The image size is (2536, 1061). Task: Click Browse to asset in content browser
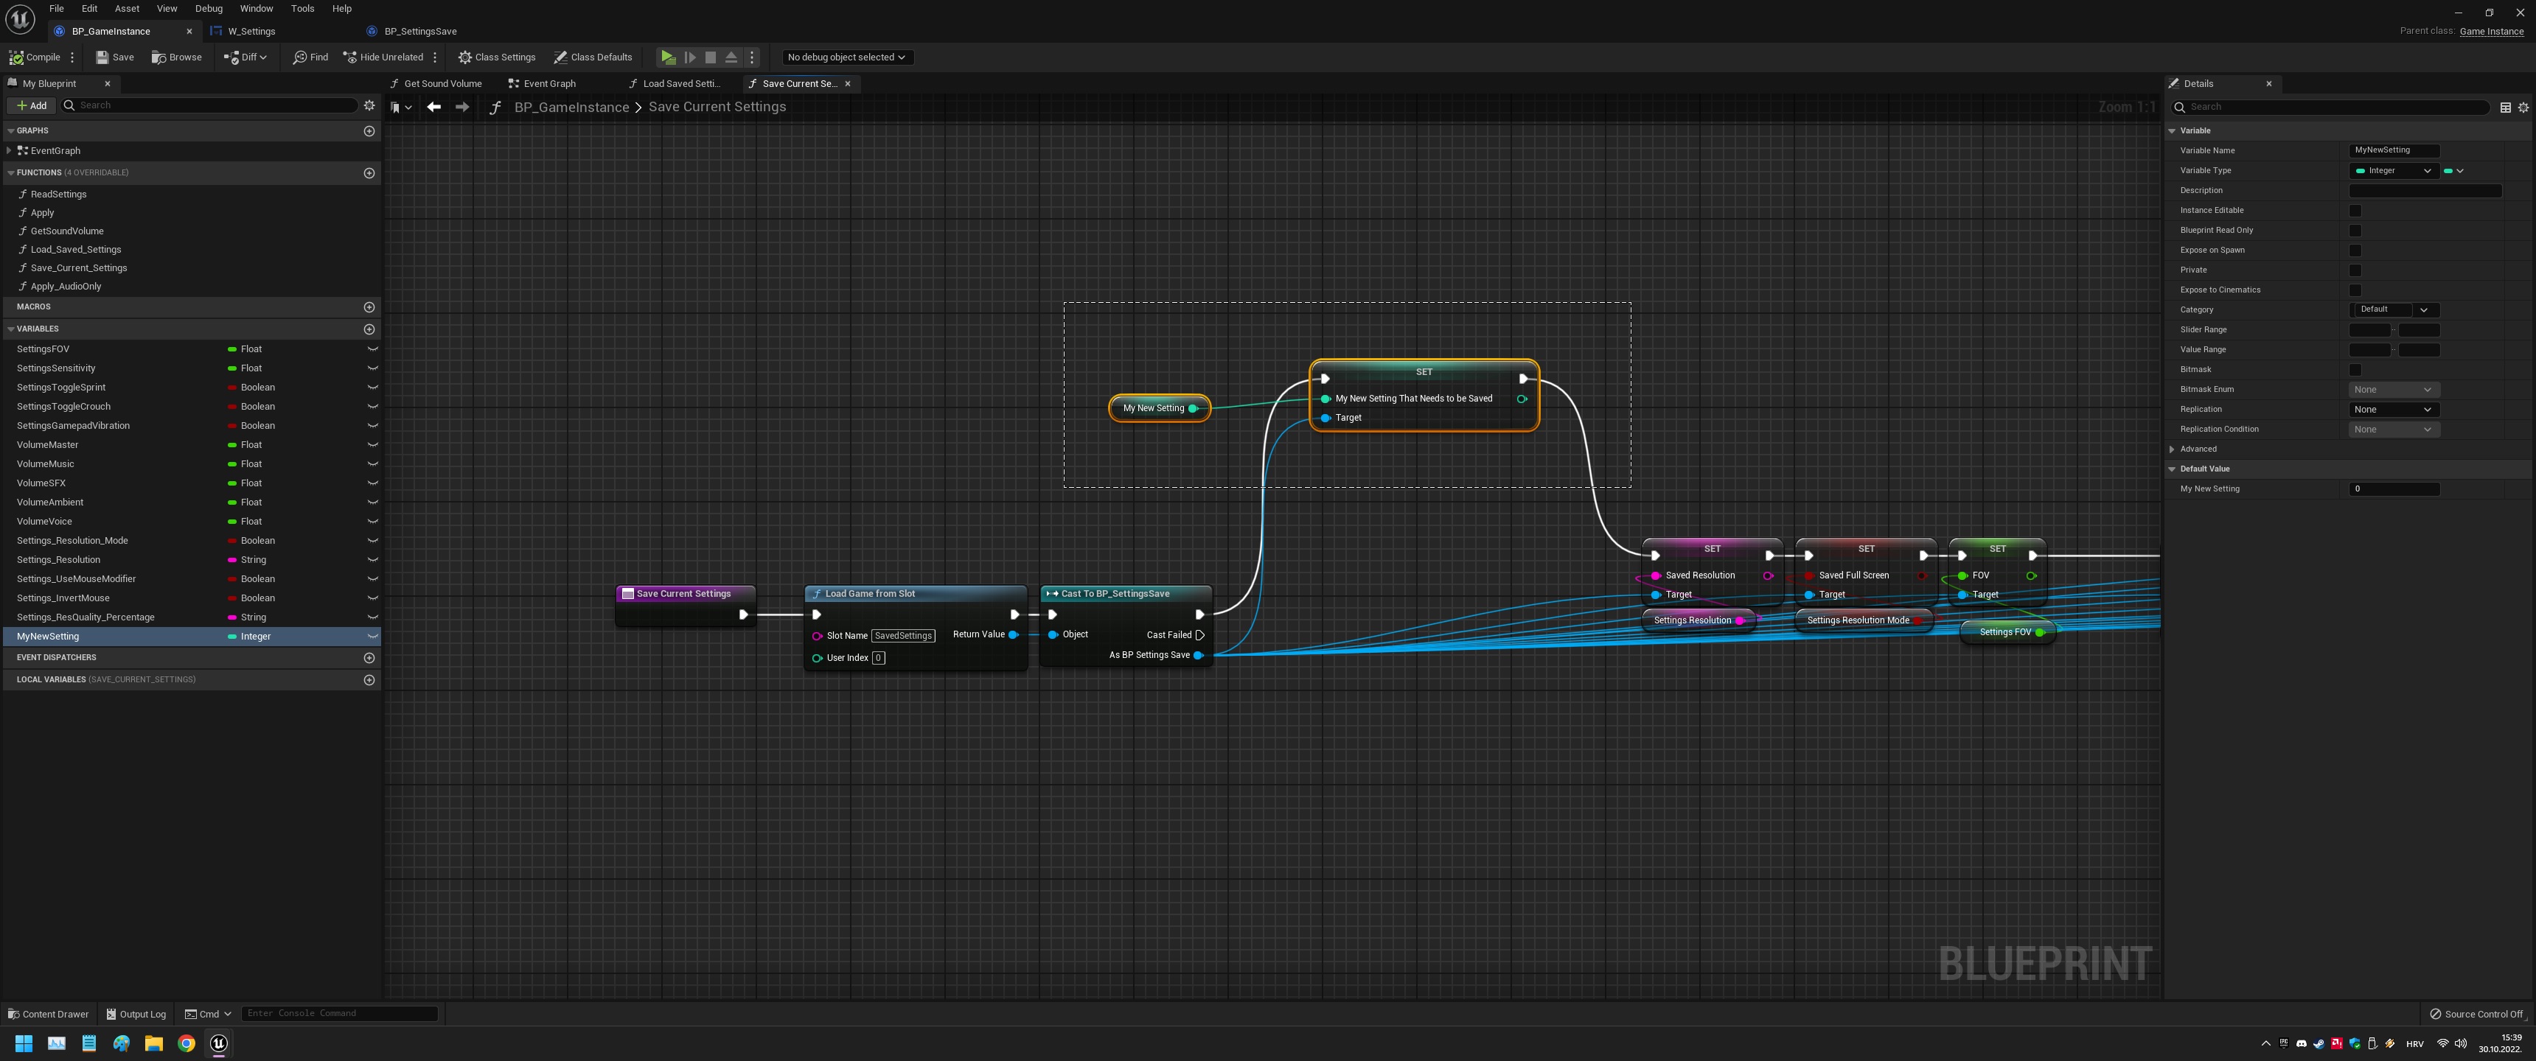tap(176, 57)
